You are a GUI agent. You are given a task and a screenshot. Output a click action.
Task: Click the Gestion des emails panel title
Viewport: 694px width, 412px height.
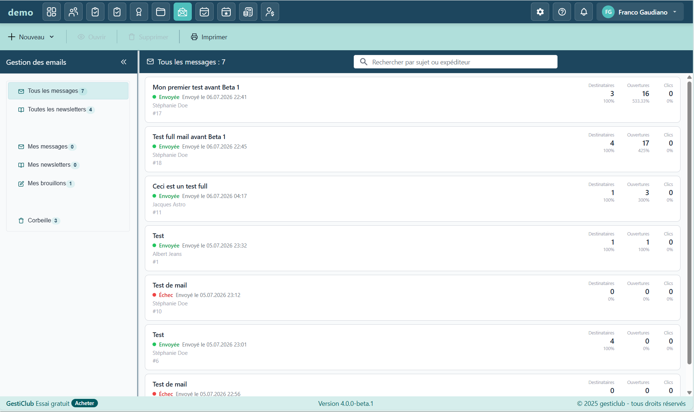click(36, 62)
